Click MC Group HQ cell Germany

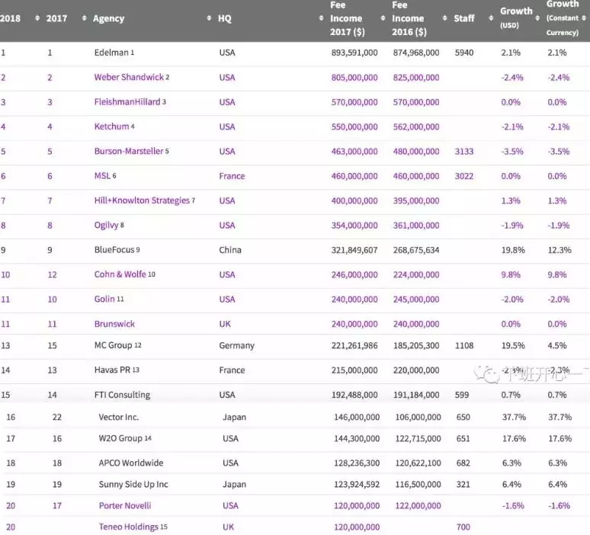(x=236, y=345)
